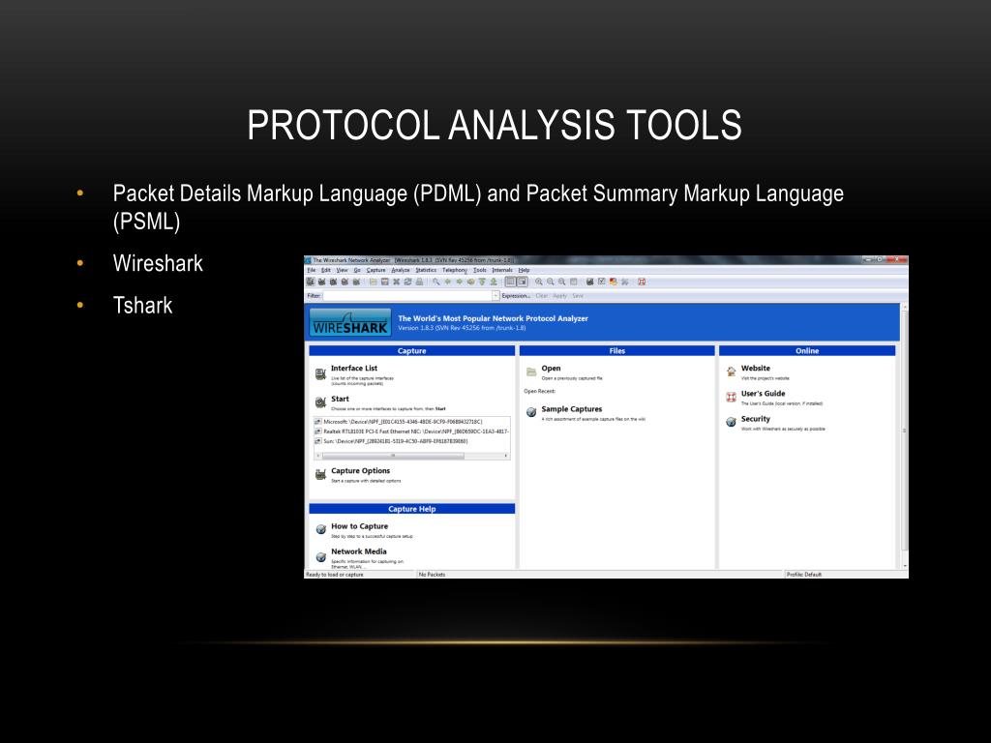
Task: Click the go to last packet icon
Action: point(494,282)
